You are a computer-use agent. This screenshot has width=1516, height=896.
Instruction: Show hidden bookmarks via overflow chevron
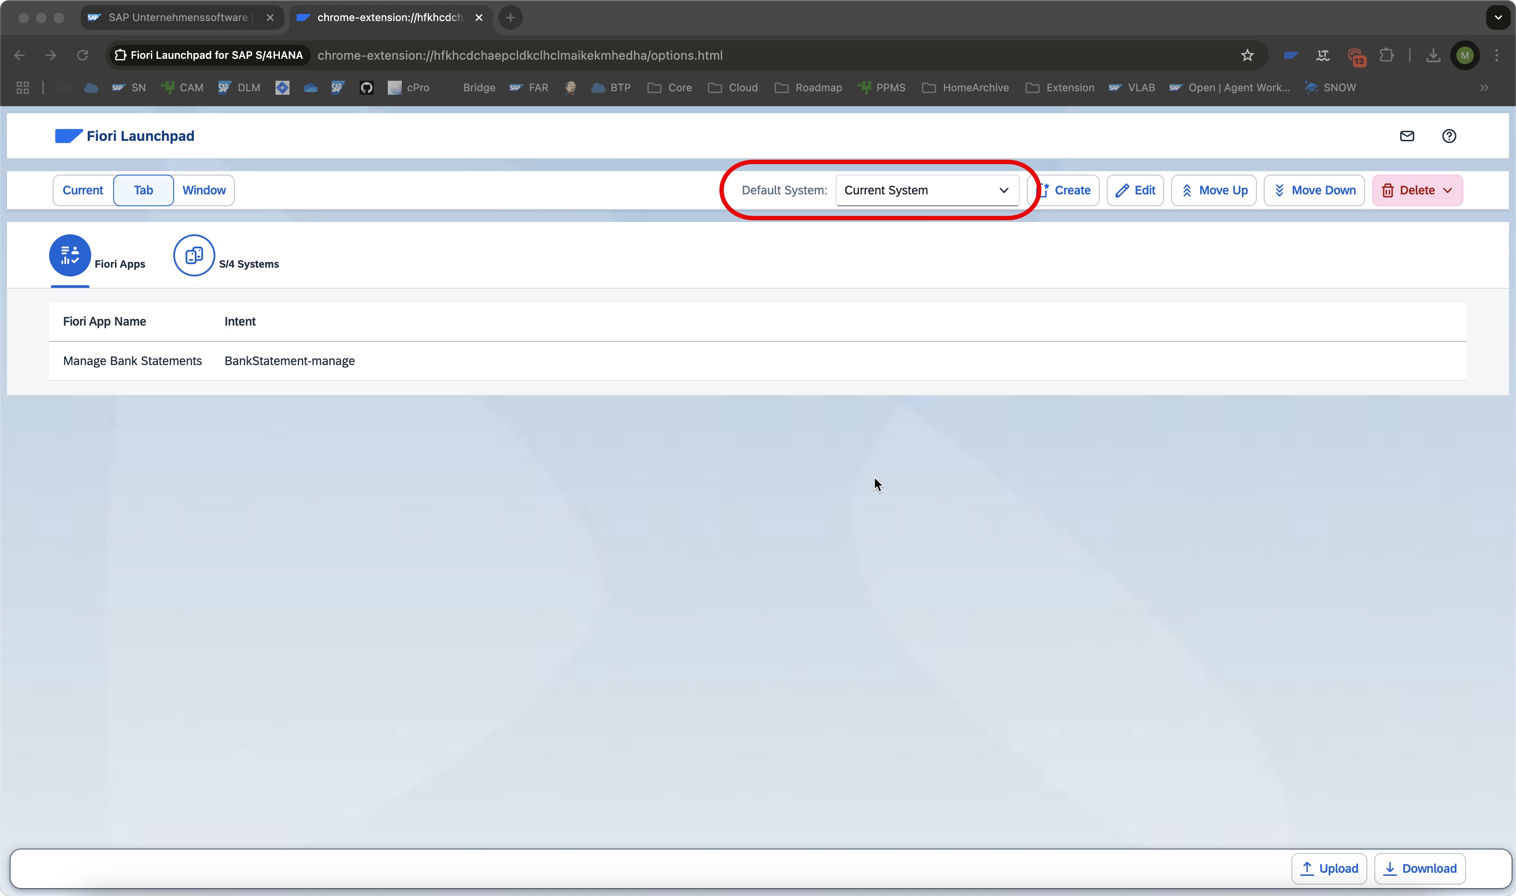[x=1484, y=88]
